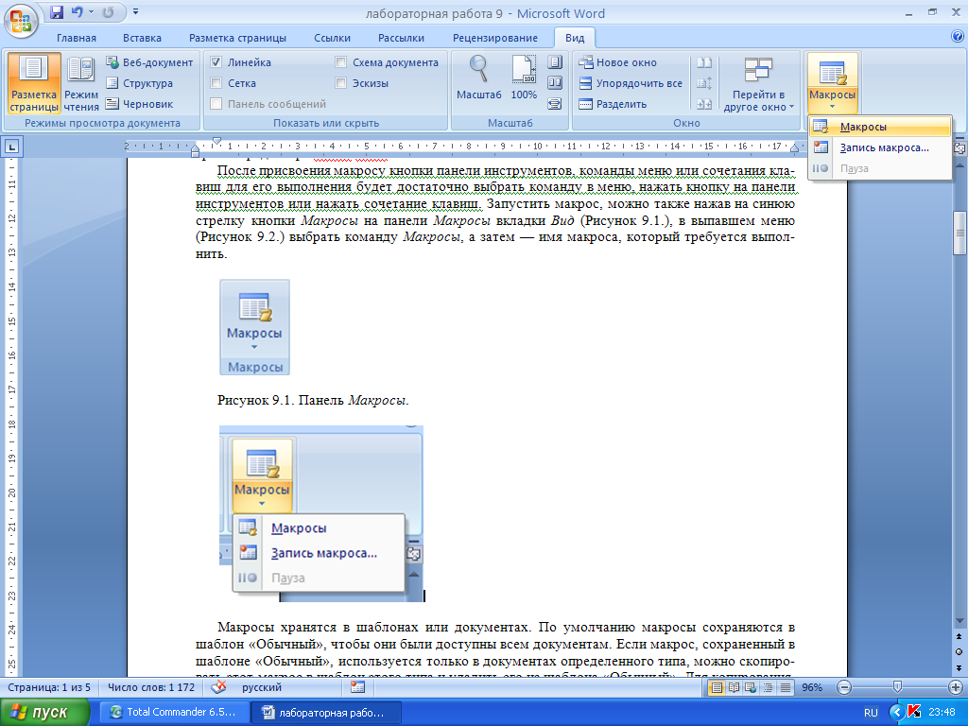
Task: Click the 96% zoom level button
Action: point(812,687)
